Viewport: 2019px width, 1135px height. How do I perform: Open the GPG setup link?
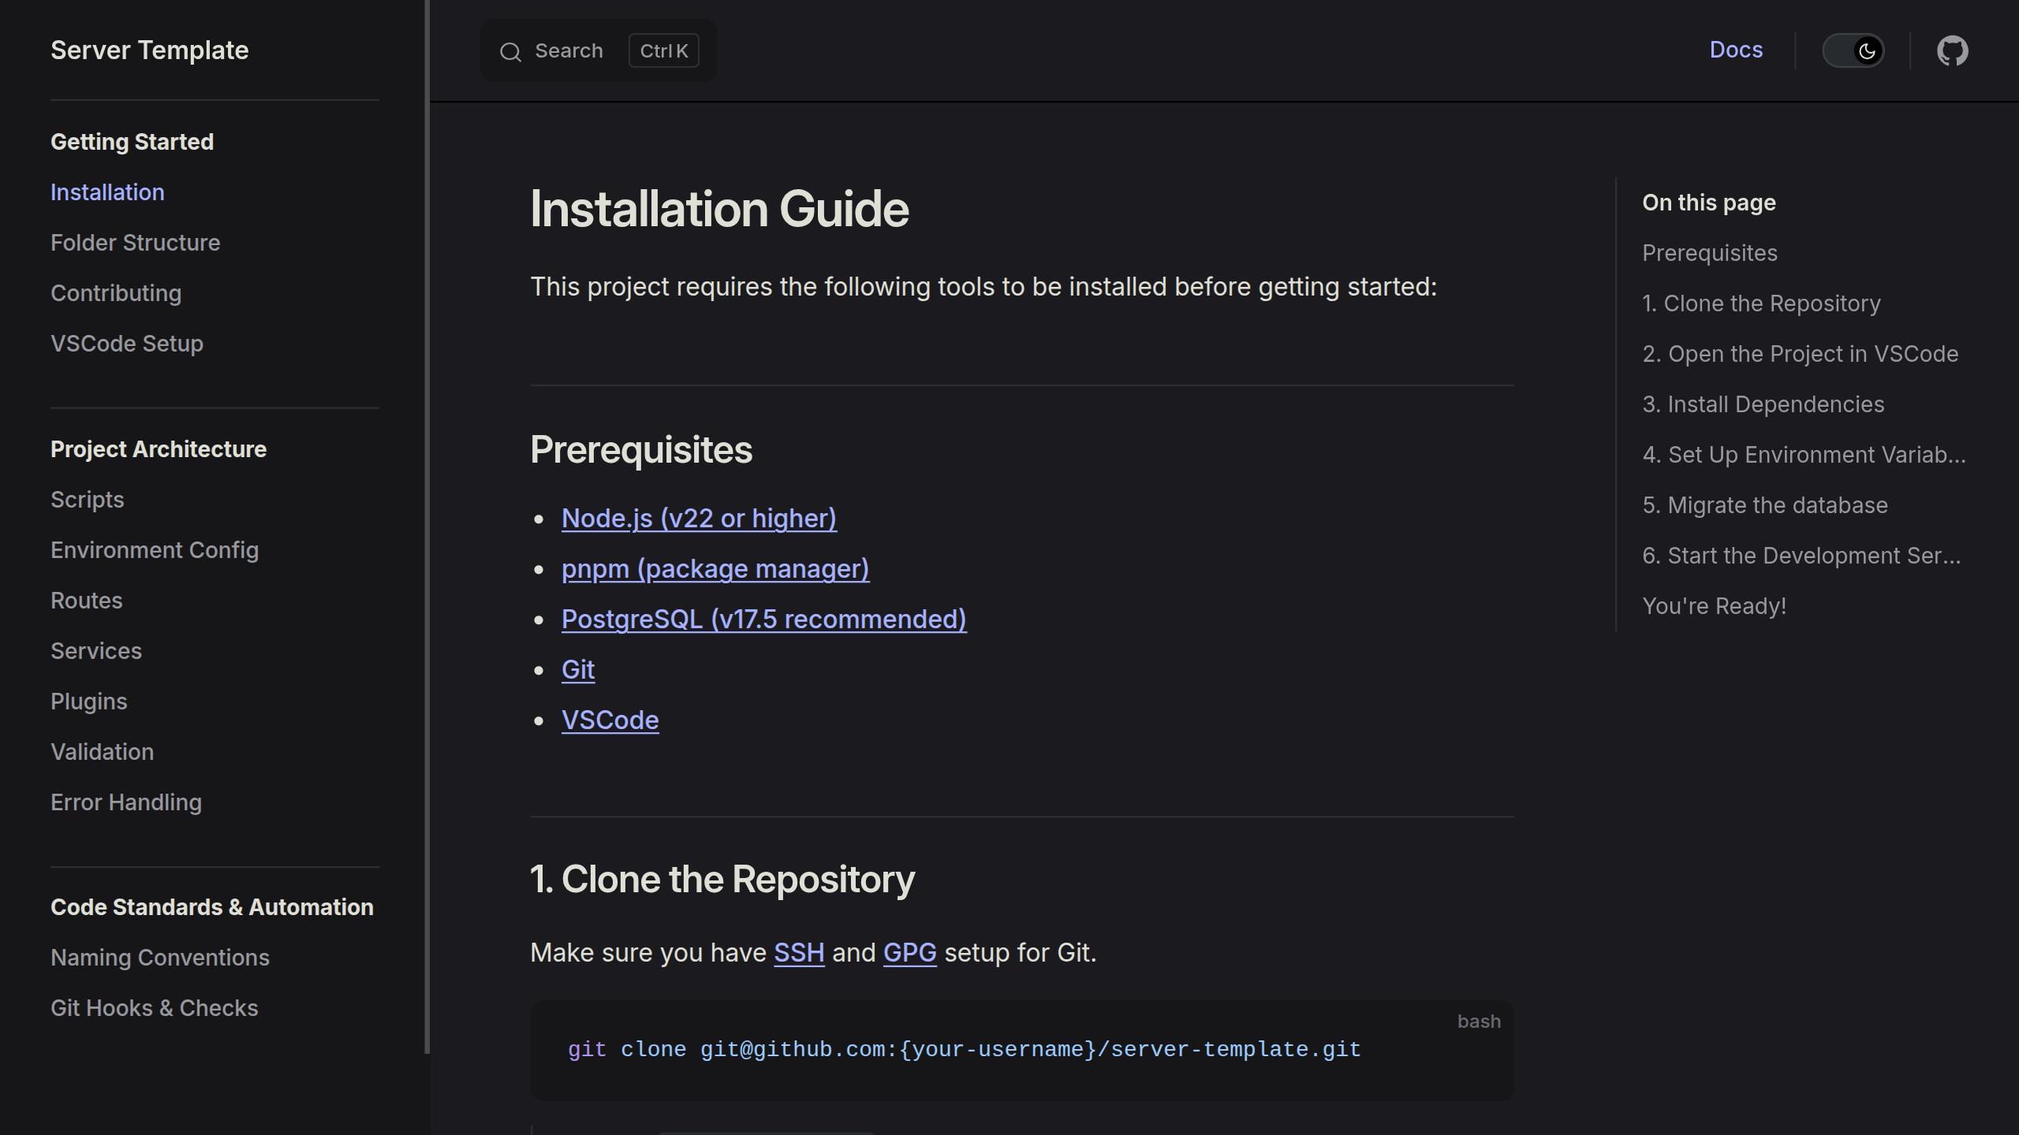click(909, 953)
